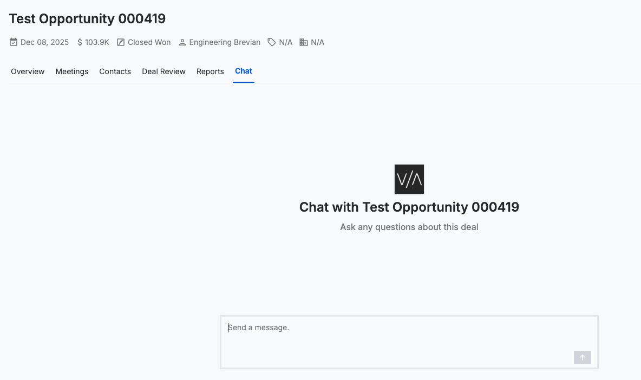Click the send message arrow icon
The height and width of the screenshot is (380, 641).
click(x=582, y=357)
